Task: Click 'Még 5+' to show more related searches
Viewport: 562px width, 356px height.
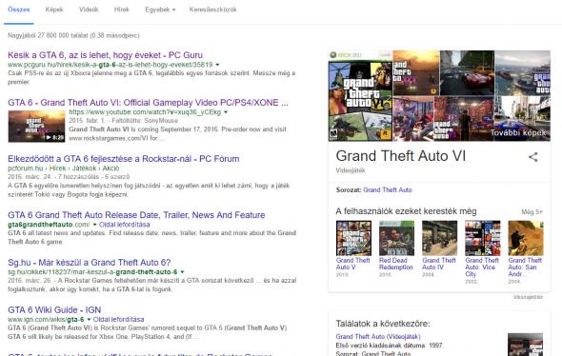Action: pyautogui.click(x=532, y=212)
